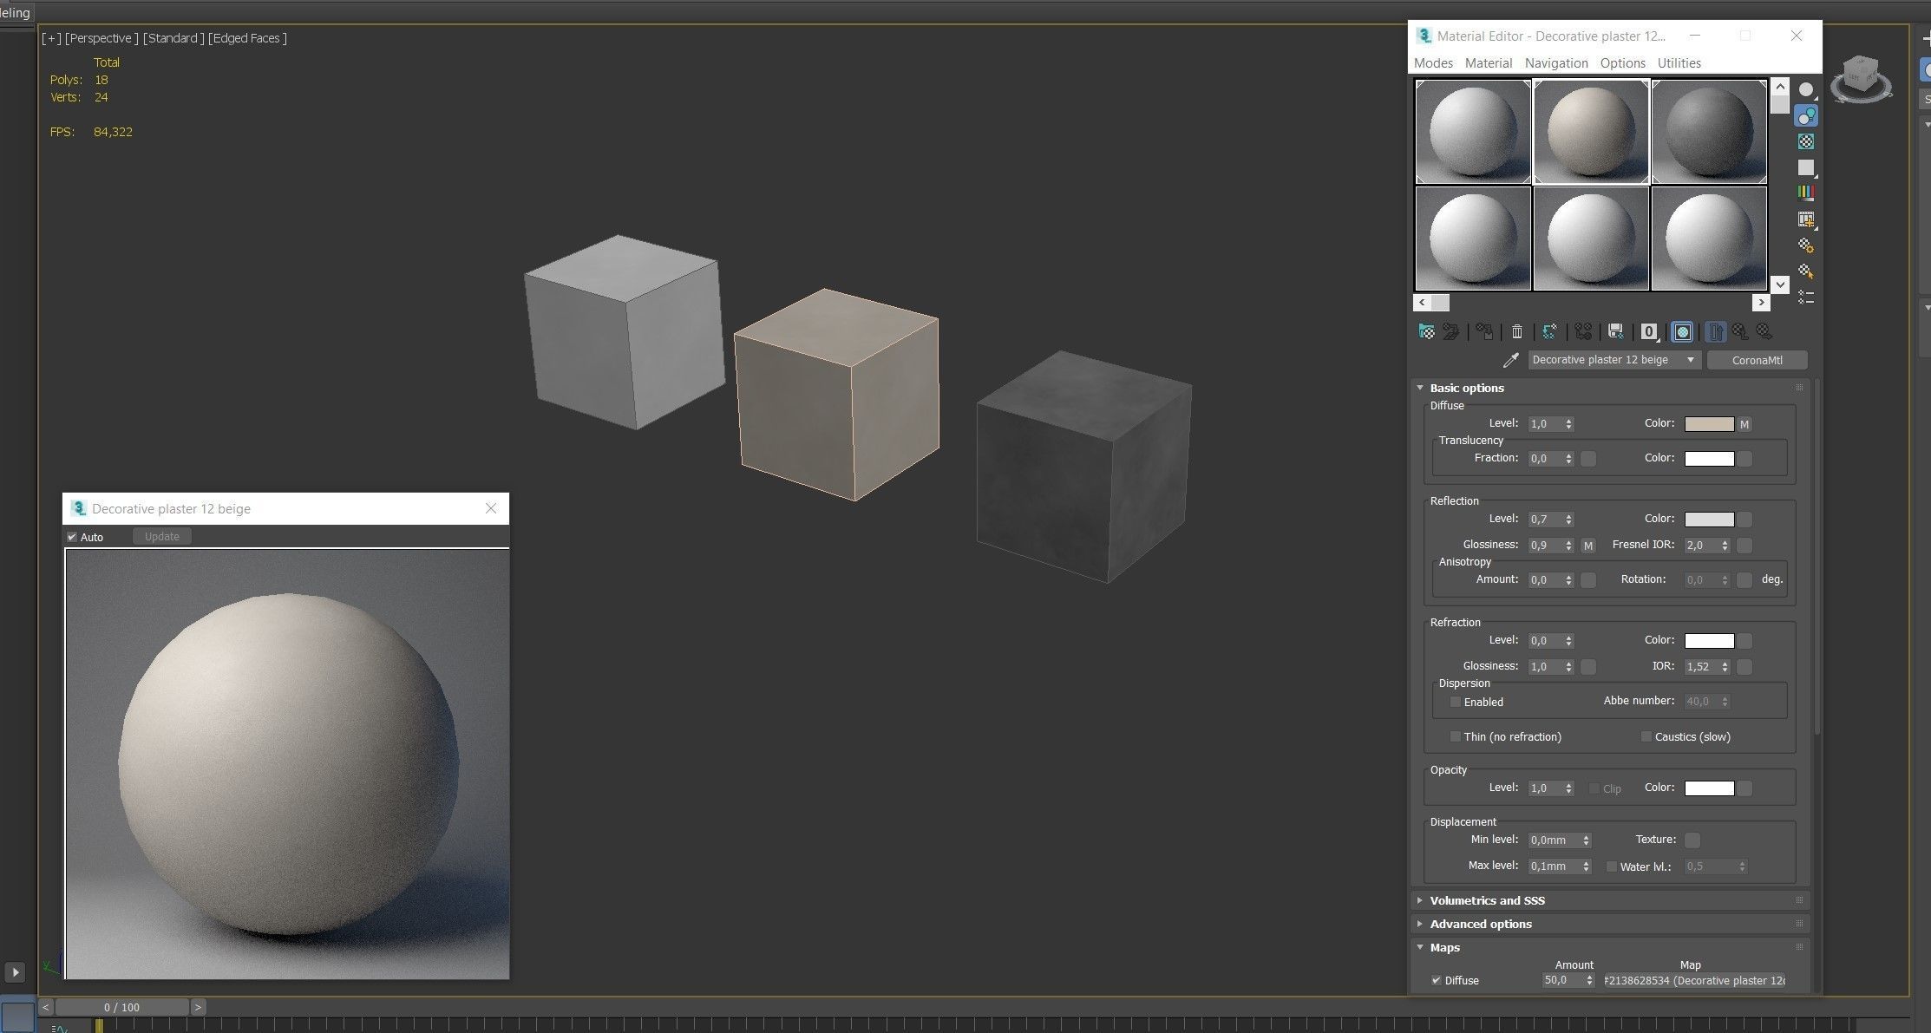Viewport: 1931px width, 1033px height.
Task: Expand Volumetrics and SSS rollout
Action: 1487,900
